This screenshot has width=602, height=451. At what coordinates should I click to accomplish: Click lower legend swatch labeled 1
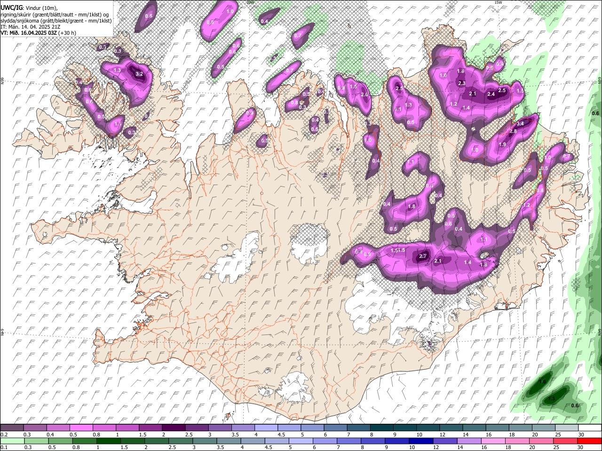coord(109,441)
